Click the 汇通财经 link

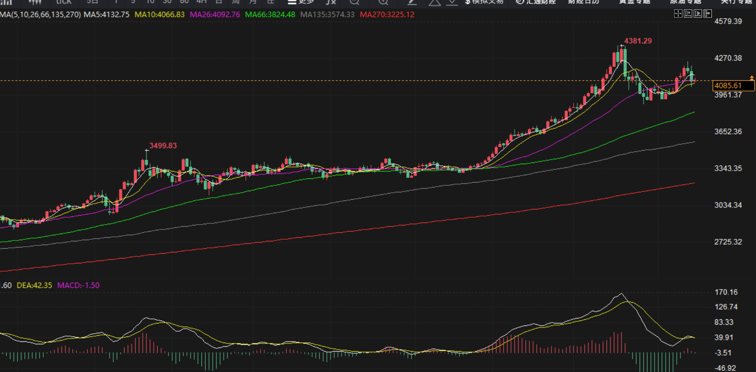coord(535,2)
